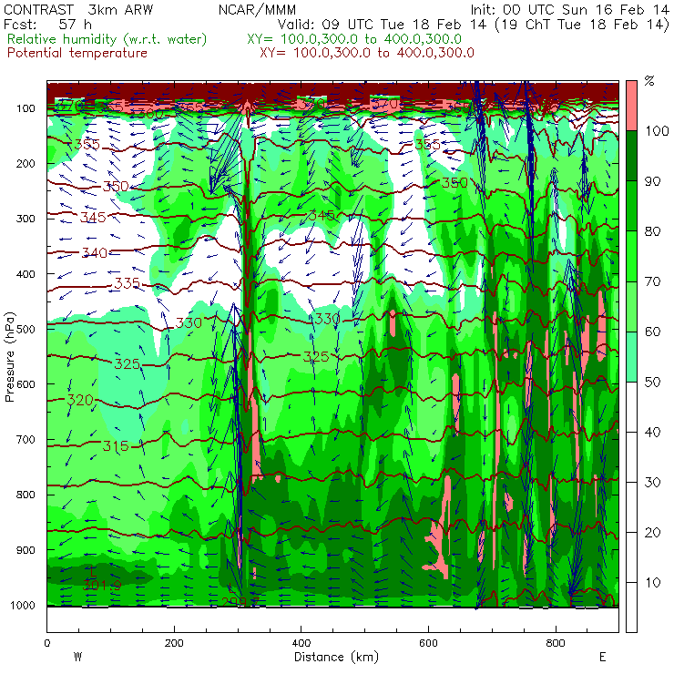Click the green 'Relative humidity (w.r.t. water)' label
Viewport: 674px width, 674px height.
107,39
